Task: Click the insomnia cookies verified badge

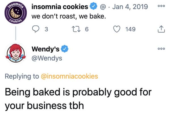Action: [93, 6]
